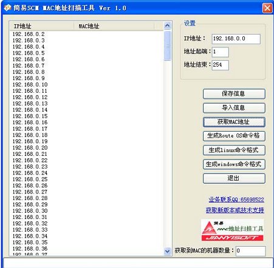Viewport: 274px width, 268px height.
Task: Click 生成windows命令格式 button
Action: 234,164
